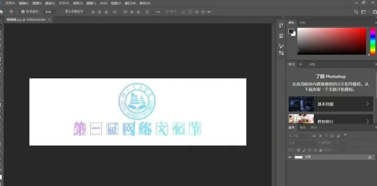The image size is (377, 186).
Task: Expand the 基本技能 chevron arrow
Action: pyautogui.click(x=367, y=104)
